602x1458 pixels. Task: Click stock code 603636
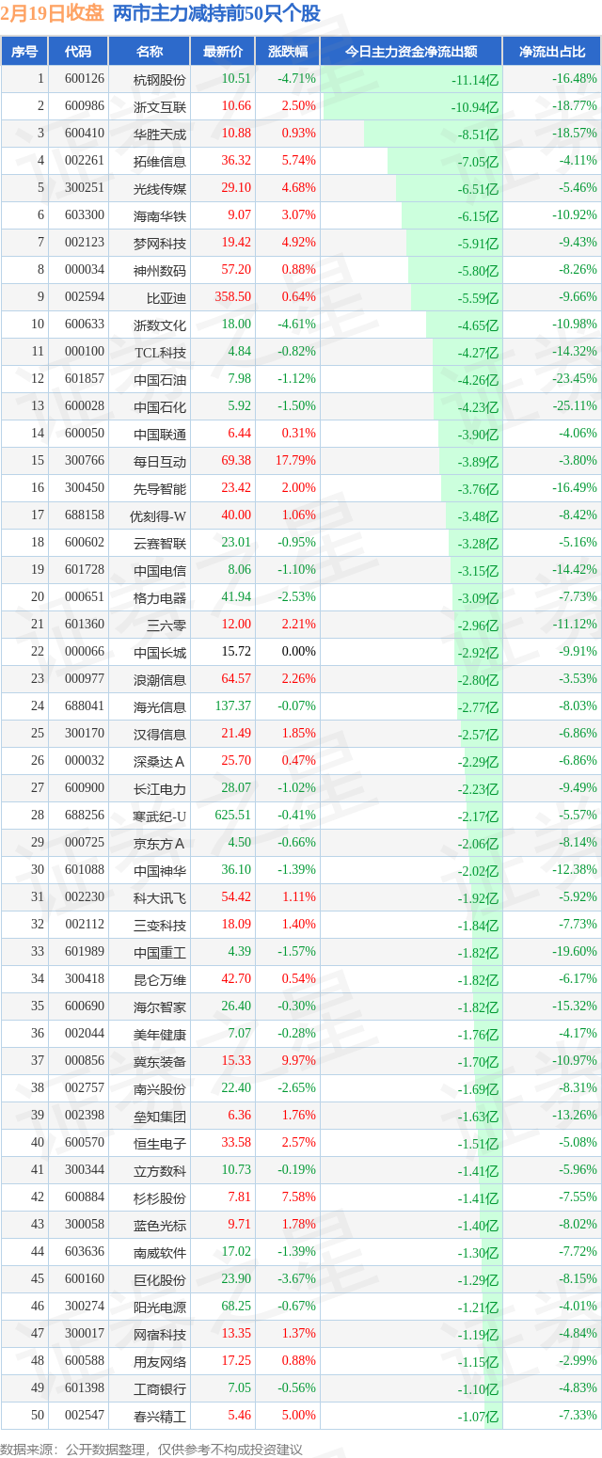pos(86,1252)
